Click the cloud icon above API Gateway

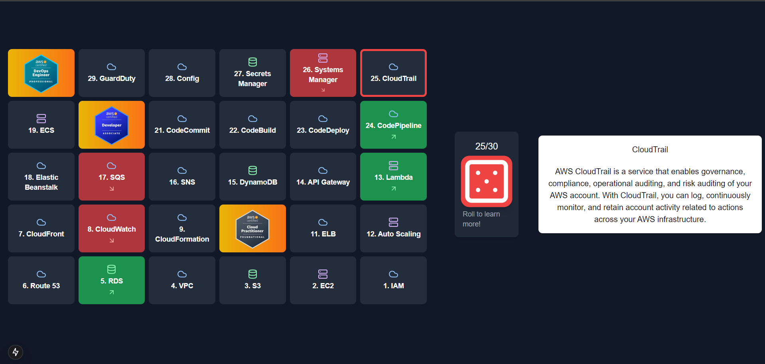click(323, 170)
